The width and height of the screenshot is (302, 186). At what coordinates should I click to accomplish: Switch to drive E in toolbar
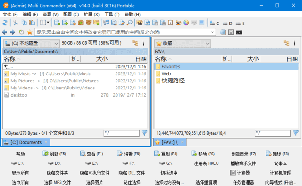[x=240, y=24]
